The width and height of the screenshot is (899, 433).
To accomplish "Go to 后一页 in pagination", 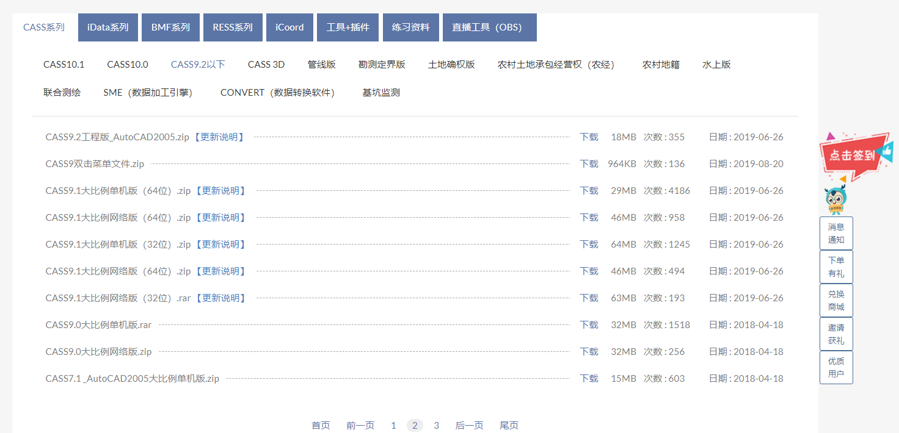I will [469, 426].
